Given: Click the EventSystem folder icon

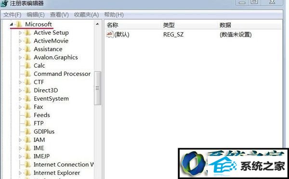Looking at the screenshot, I should point(28,98).
